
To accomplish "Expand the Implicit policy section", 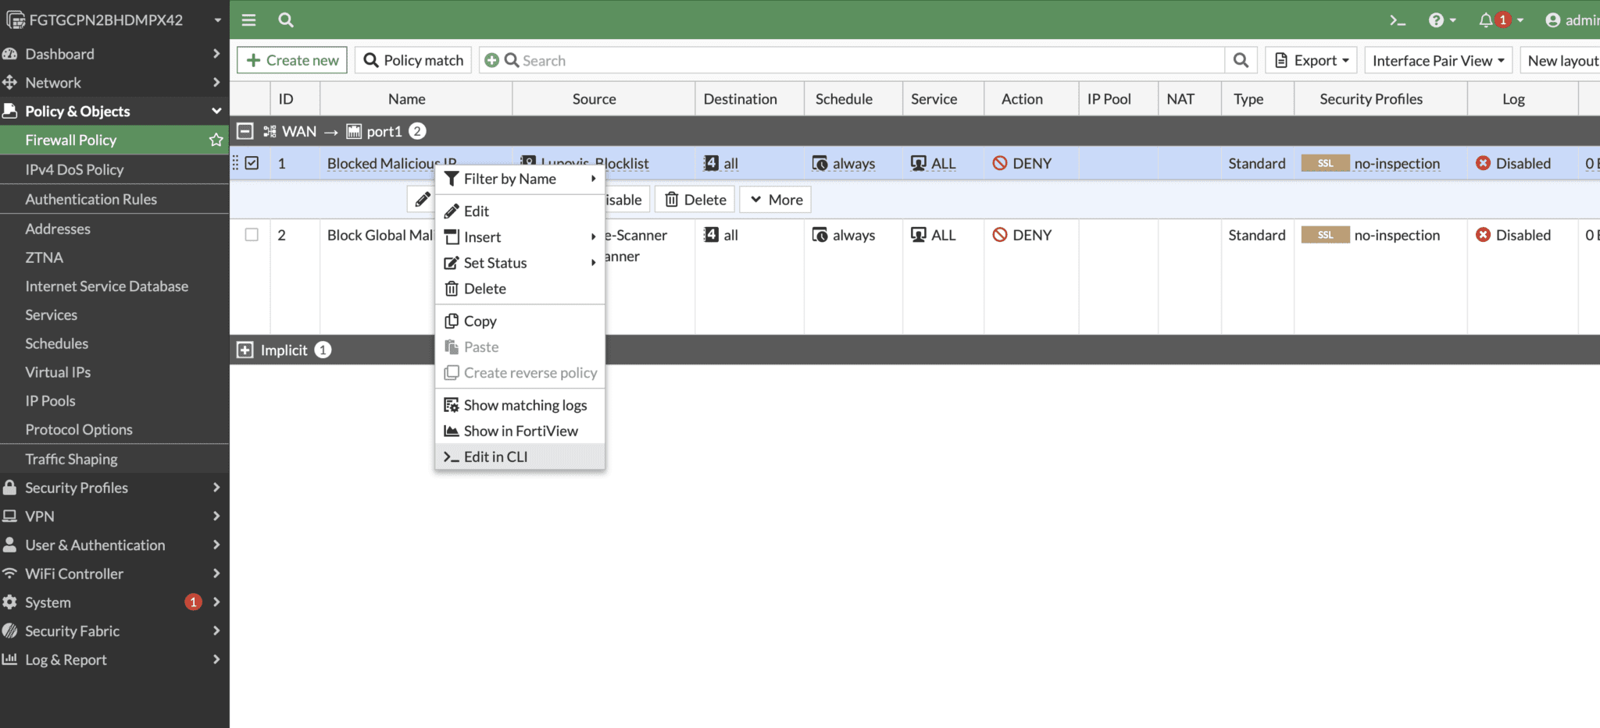I will point(245,350).
